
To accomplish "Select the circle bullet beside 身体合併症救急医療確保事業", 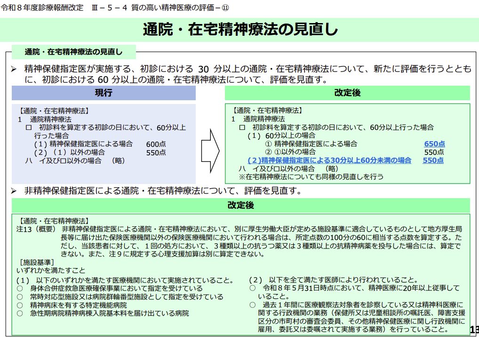I will [x=19, y=288].
